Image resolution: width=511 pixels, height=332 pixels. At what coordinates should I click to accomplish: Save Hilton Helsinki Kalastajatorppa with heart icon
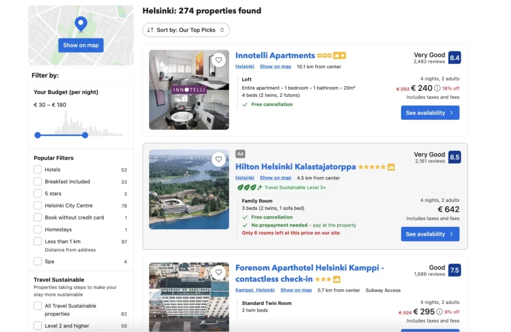(219, 159)
